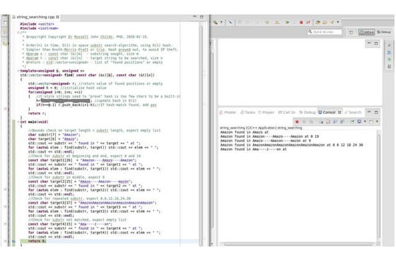Maximize the code editor pane
396x280 pixels.
pos(202,17)
